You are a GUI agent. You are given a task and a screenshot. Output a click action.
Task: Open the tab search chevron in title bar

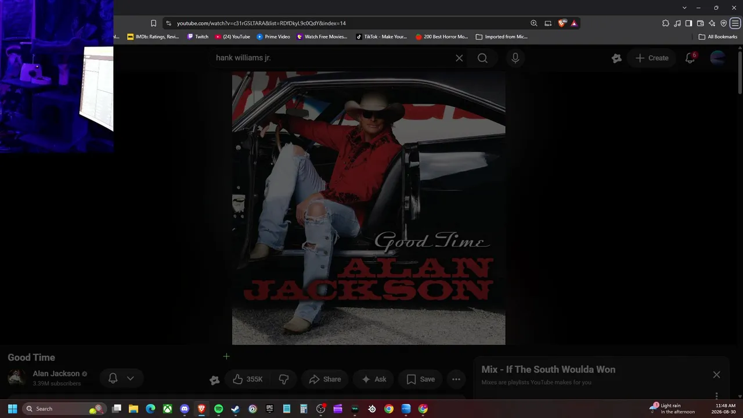click(684, 8)
